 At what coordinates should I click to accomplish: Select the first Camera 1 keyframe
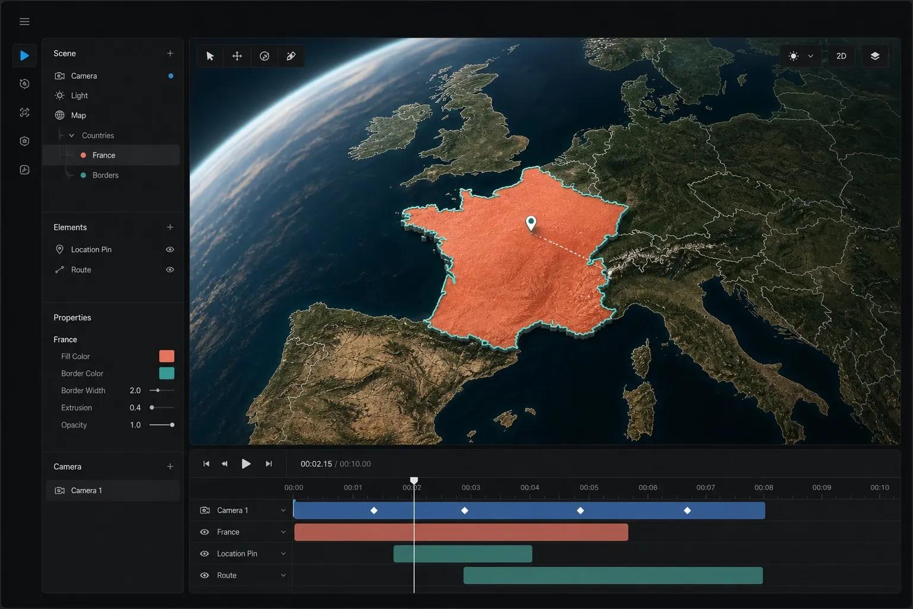pos(374,510)
